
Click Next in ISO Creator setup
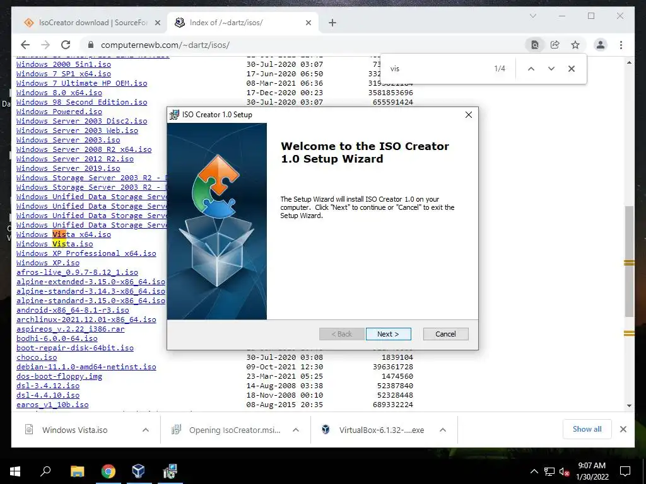click(x=388, y=334)
